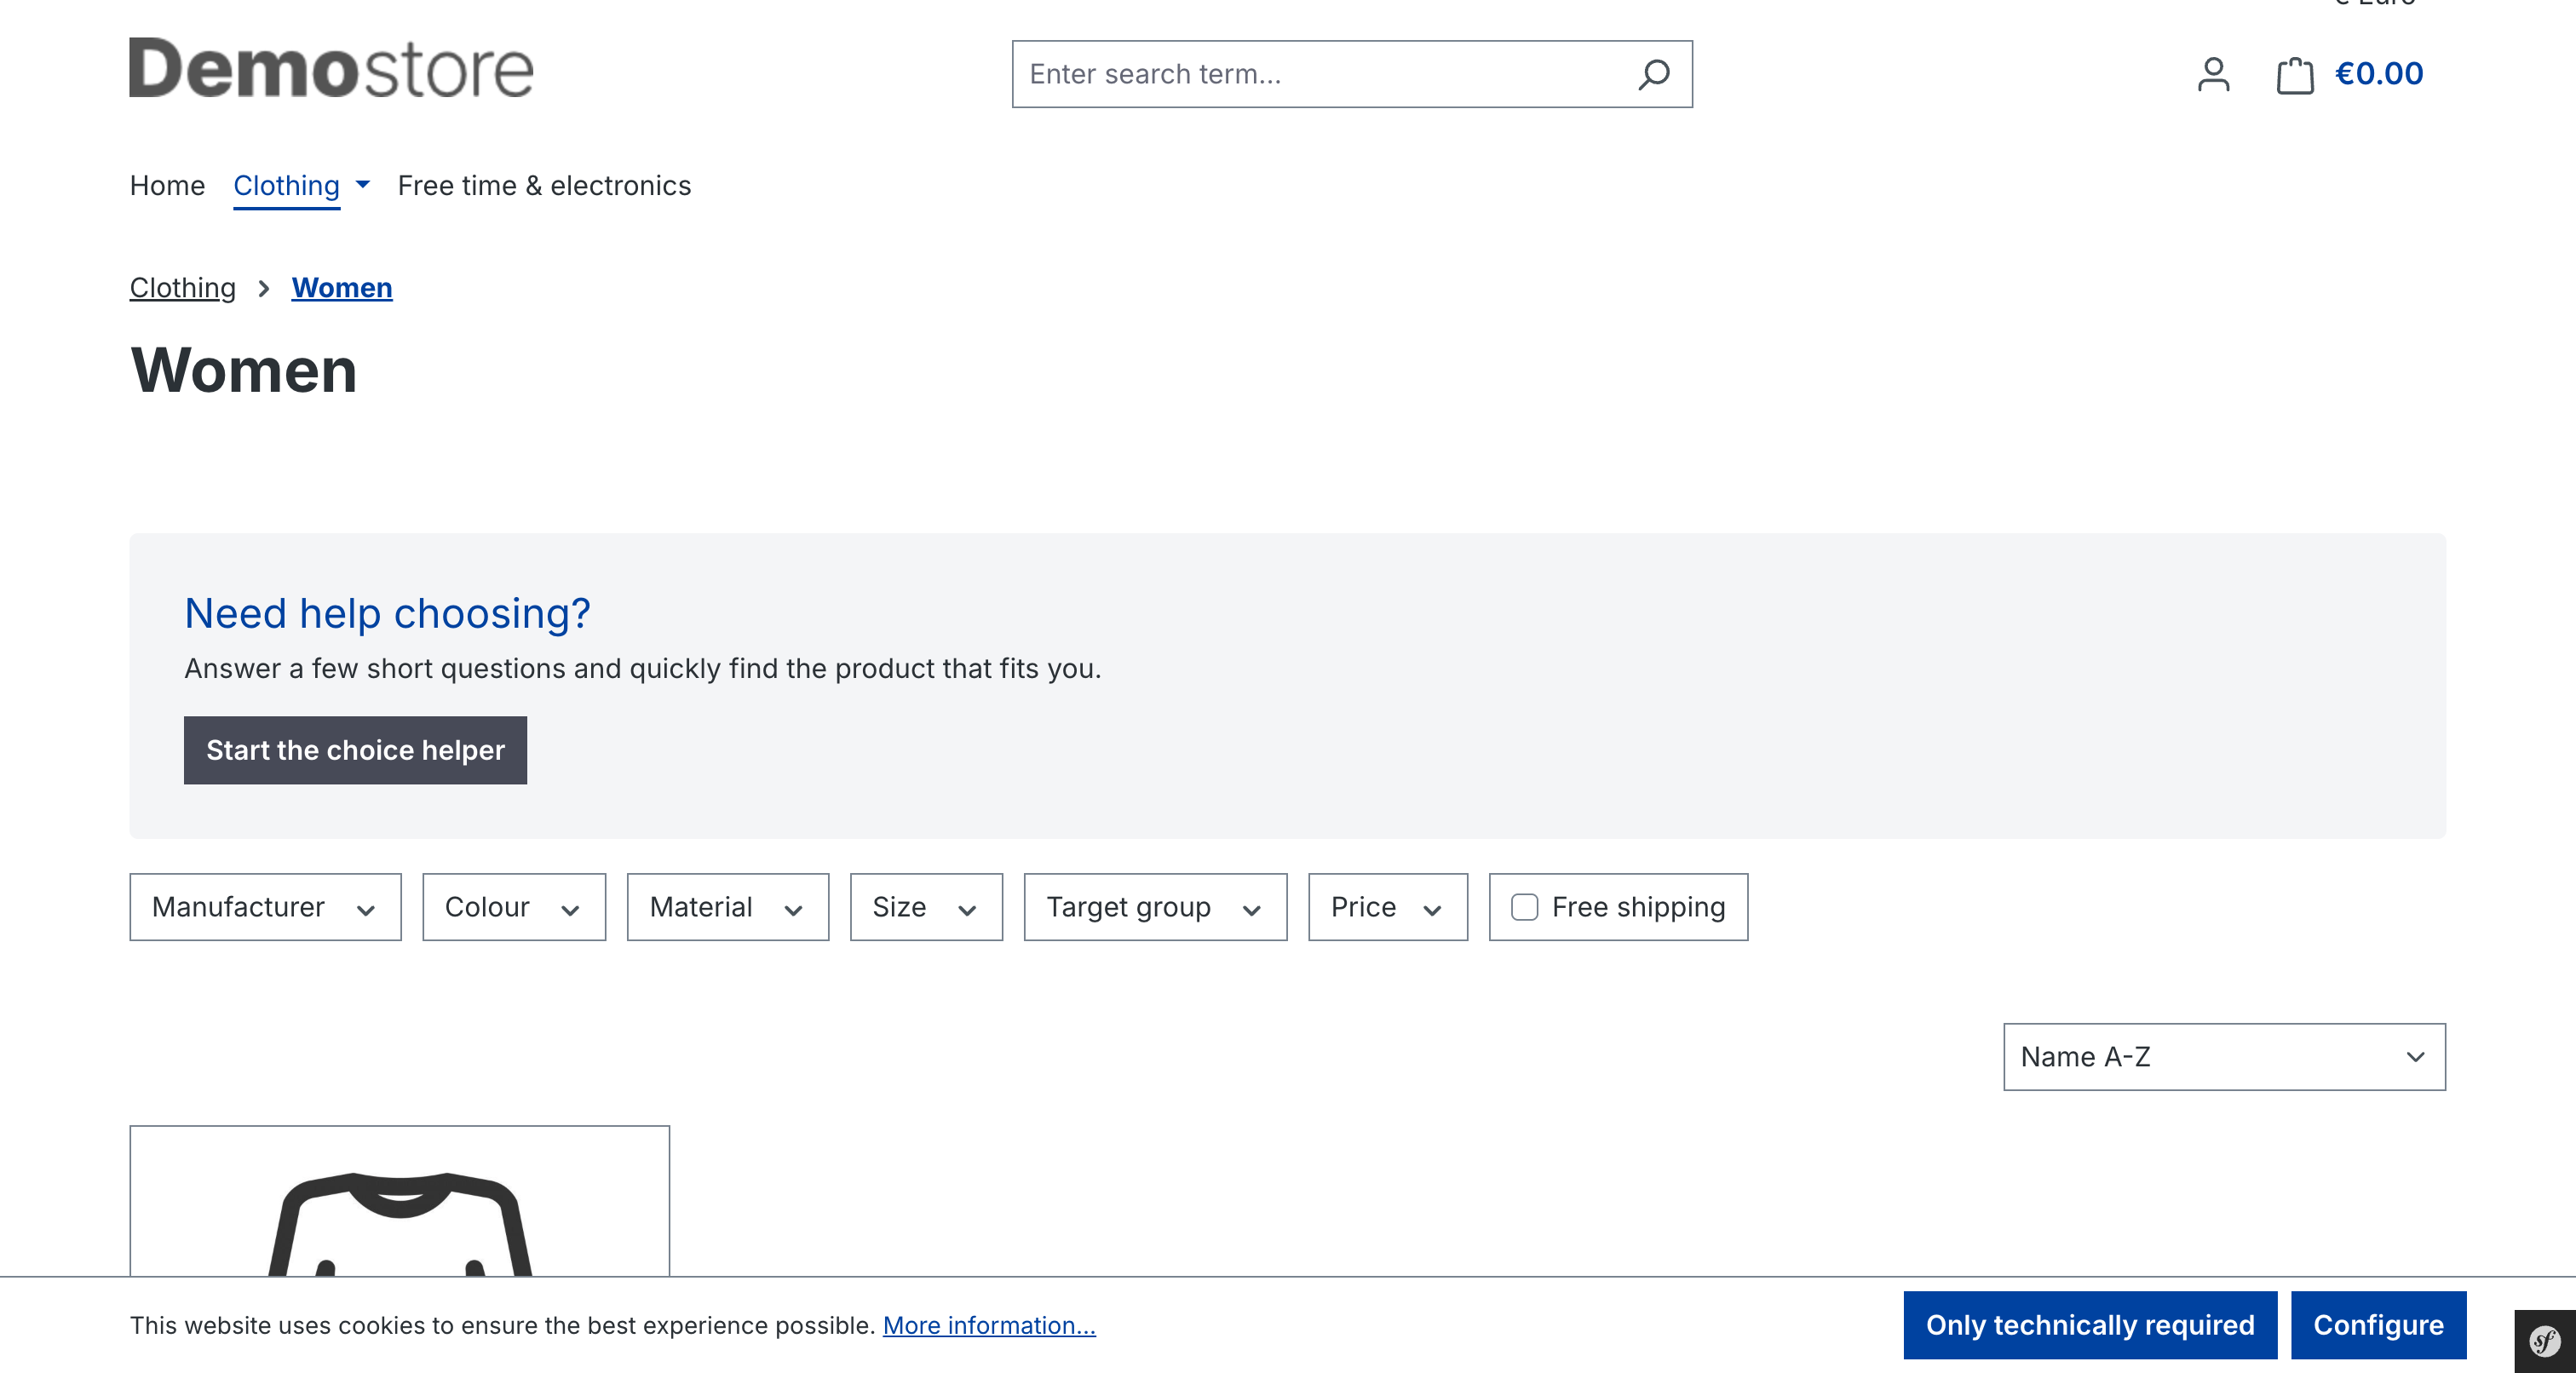Expand the Manufacturer filter
Screen dimensions: 2576x1373
pos(265,907)
